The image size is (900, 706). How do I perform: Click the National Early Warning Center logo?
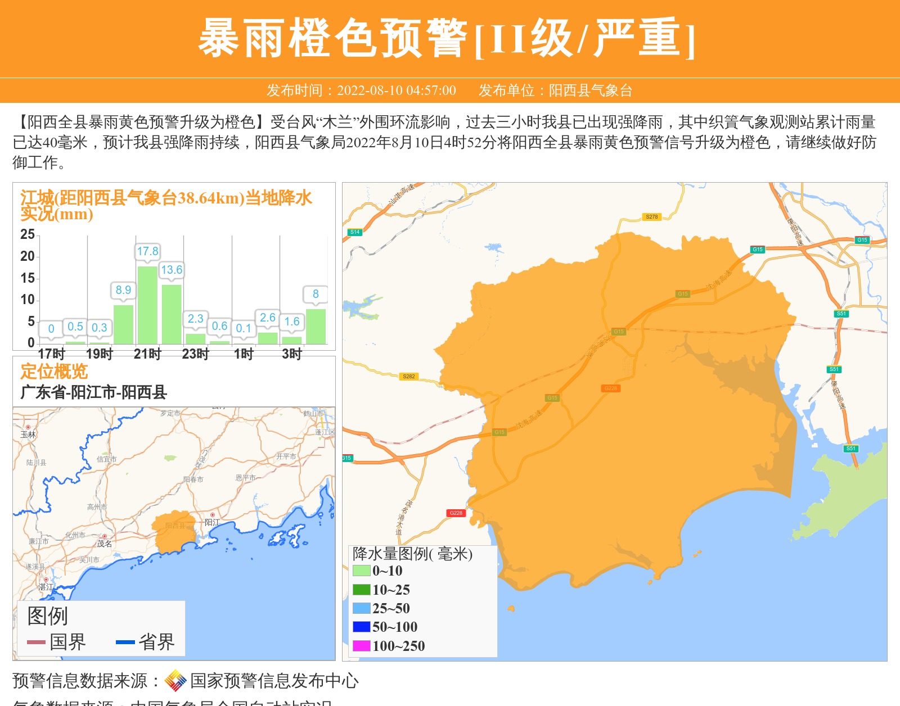pyautogui.click(x=175, y=681)
